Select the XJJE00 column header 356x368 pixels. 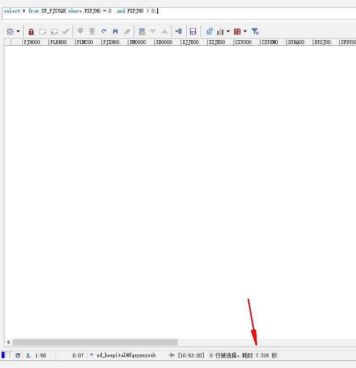(x=194, y=42)
